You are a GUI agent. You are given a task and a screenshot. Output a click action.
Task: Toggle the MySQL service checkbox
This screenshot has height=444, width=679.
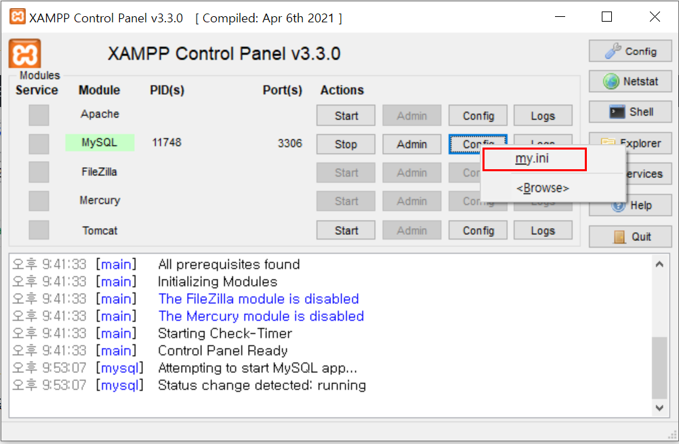click(39, 143)
